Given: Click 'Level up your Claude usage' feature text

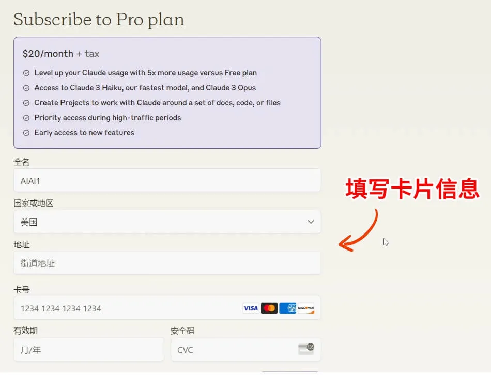Looking at the screenshot, I should 146,73.
